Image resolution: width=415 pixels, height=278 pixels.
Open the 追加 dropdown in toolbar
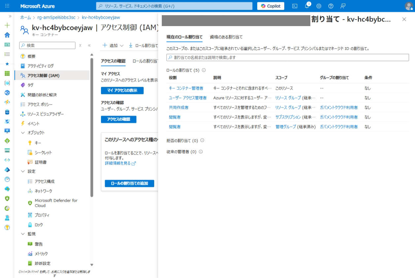pos(113,46)
